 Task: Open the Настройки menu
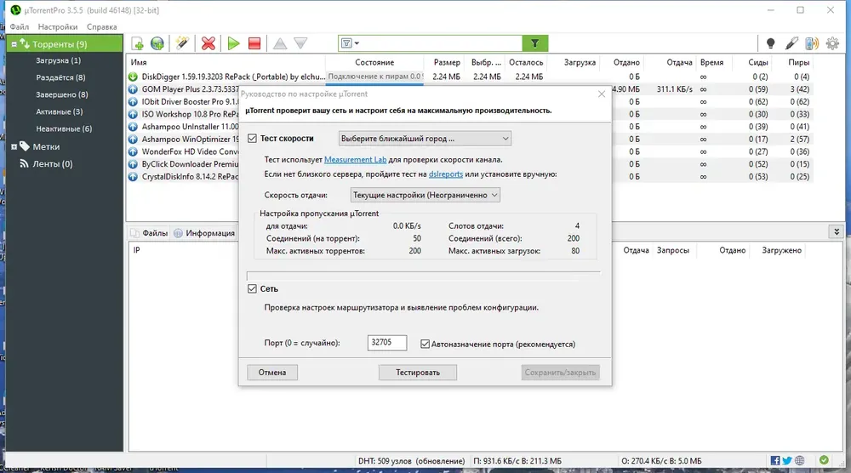(58, 26)
